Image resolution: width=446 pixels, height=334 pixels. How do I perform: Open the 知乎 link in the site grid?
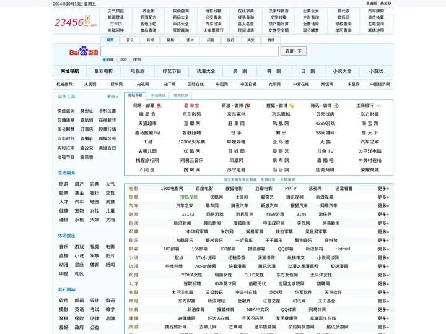281,132
